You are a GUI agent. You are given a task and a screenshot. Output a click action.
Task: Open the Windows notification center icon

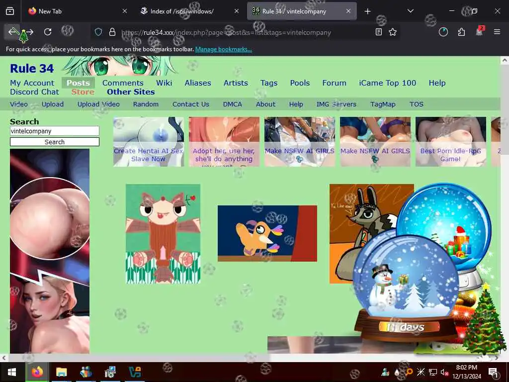click(x=493, y=372)
